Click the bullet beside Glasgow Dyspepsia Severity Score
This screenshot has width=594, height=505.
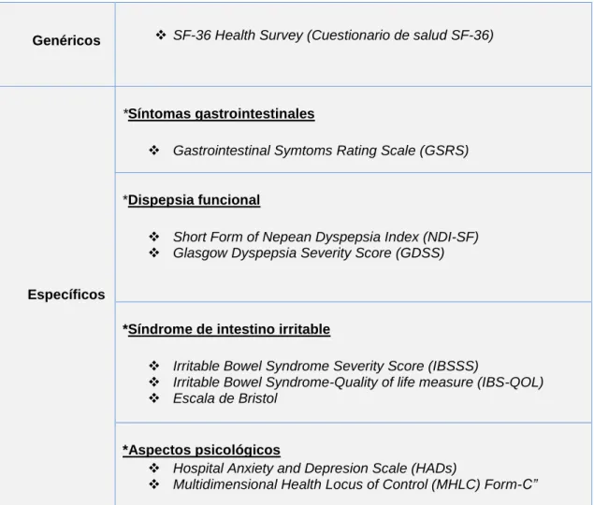point(153,252)
